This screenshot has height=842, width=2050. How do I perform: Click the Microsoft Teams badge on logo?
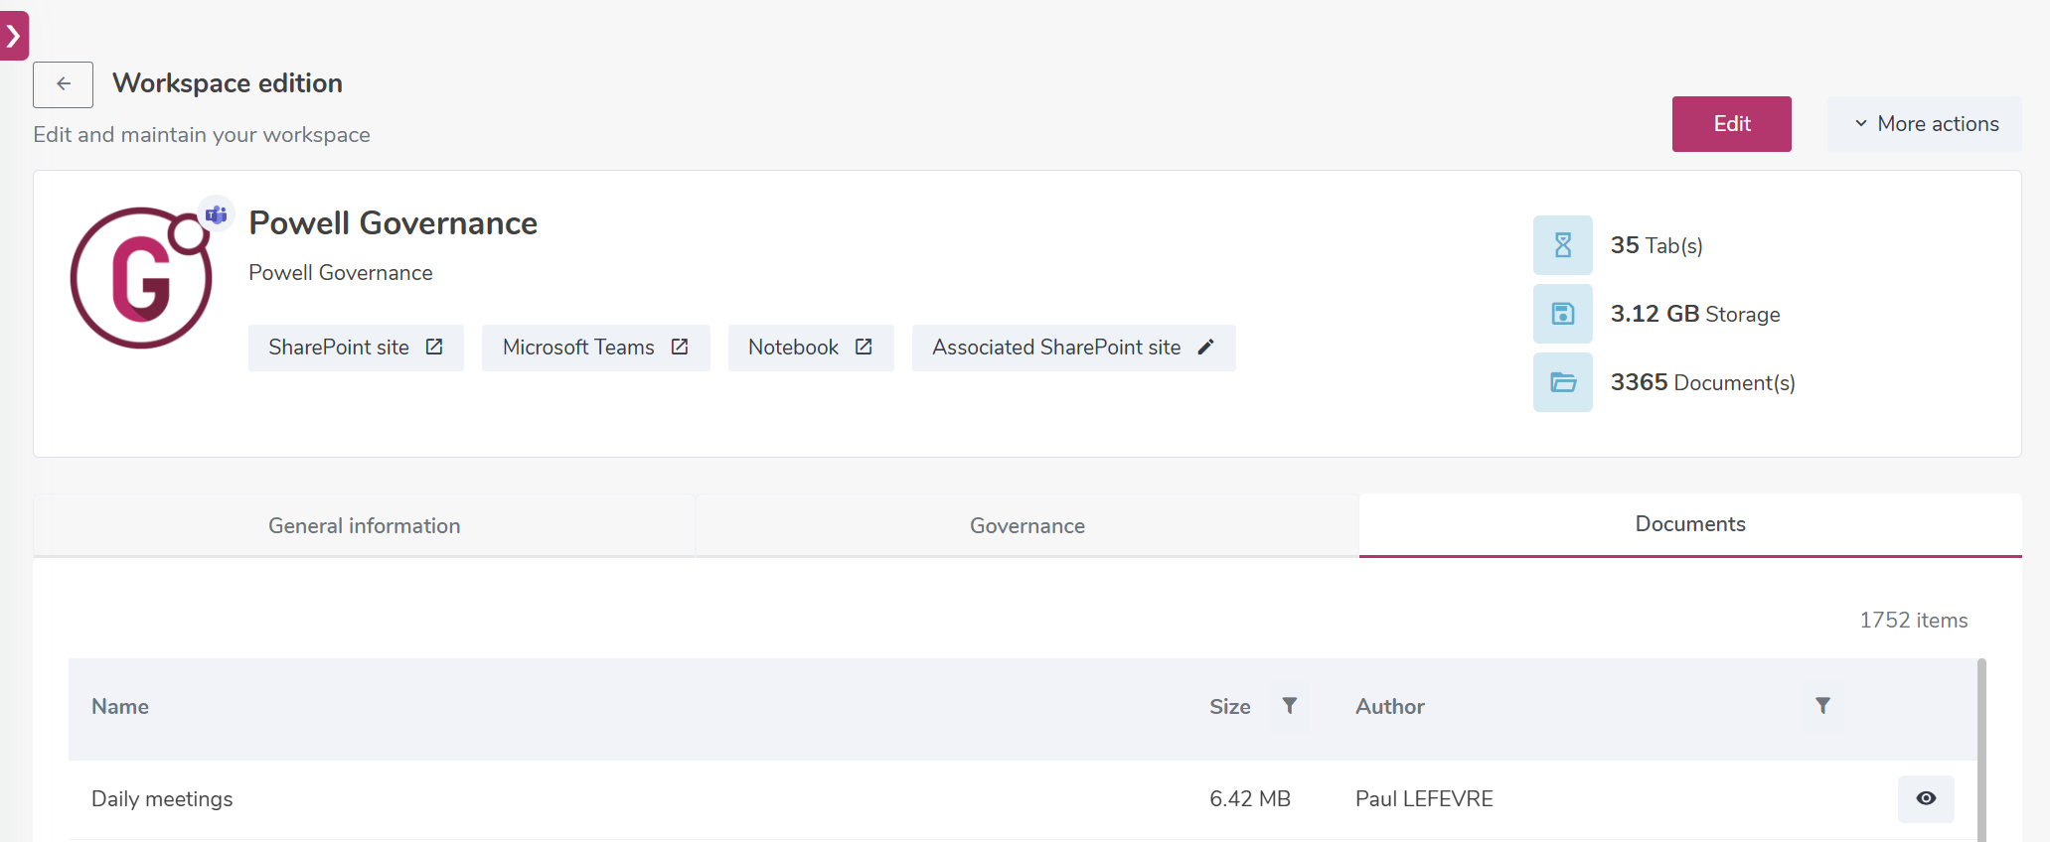pyautogui.click(x=217, y=214)
